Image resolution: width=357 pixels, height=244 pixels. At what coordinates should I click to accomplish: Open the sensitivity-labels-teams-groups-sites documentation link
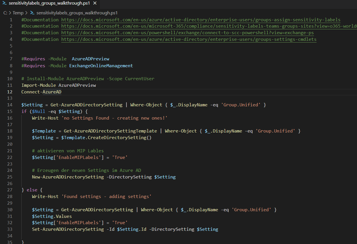[209, 26]
